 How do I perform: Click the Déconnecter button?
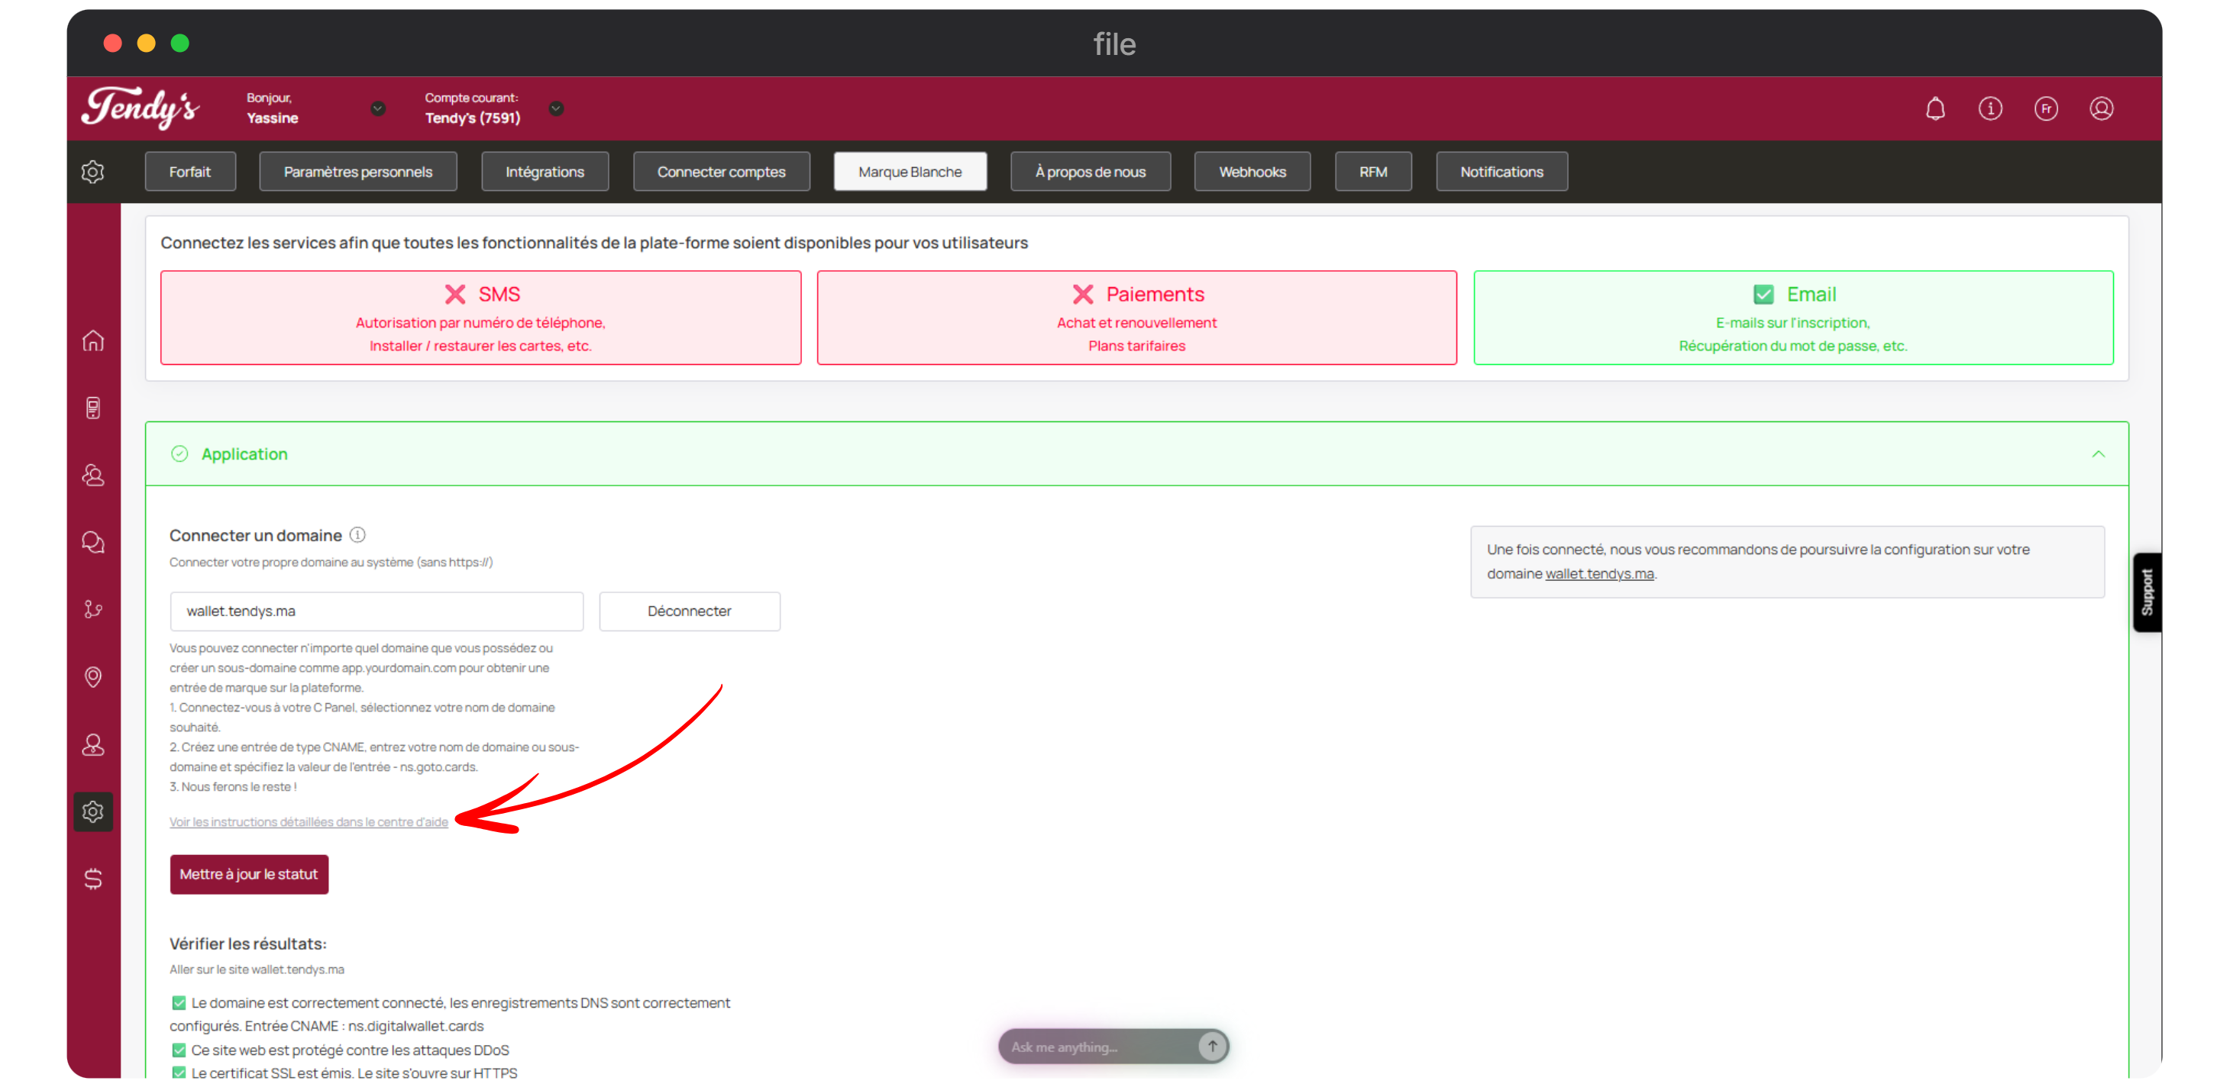(x=689, y=611)
